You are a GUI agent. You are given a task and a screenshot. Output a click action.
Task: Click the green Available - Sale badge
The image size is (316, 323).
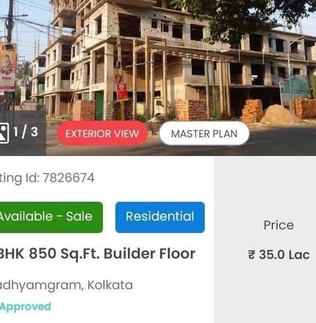(x=51, y=217)
